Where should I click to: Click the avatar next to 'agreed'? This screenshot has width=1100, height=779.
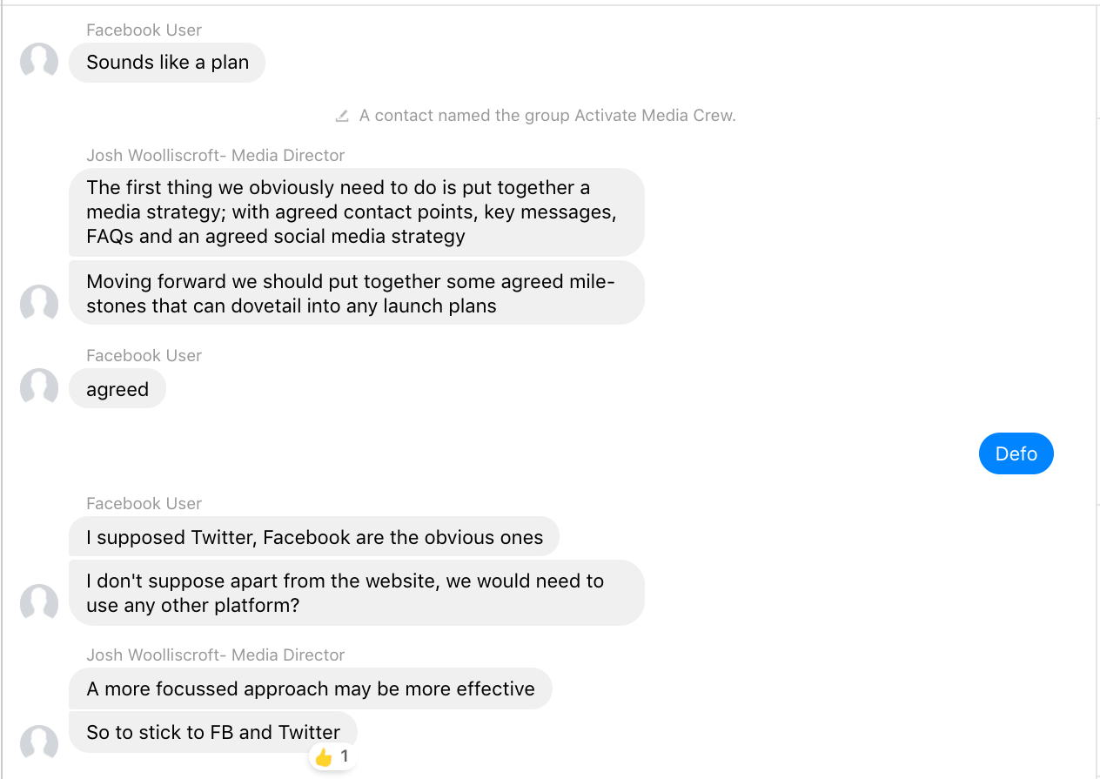pyautogui.click(x=39, y=387)
